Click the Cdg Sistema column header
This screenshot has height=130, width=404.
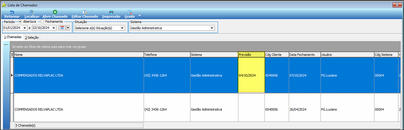coord(386,55)
